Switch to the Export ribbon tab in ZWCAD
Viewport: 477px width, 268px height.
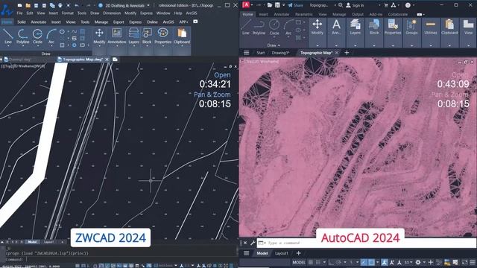point(119,22)
